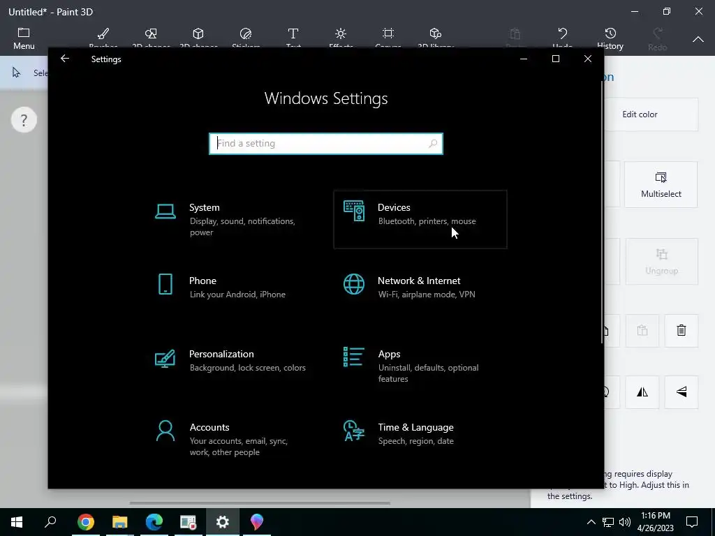Click the Delete trash icon in Paint 3D
715x536 pixels.
coord(681,330)
